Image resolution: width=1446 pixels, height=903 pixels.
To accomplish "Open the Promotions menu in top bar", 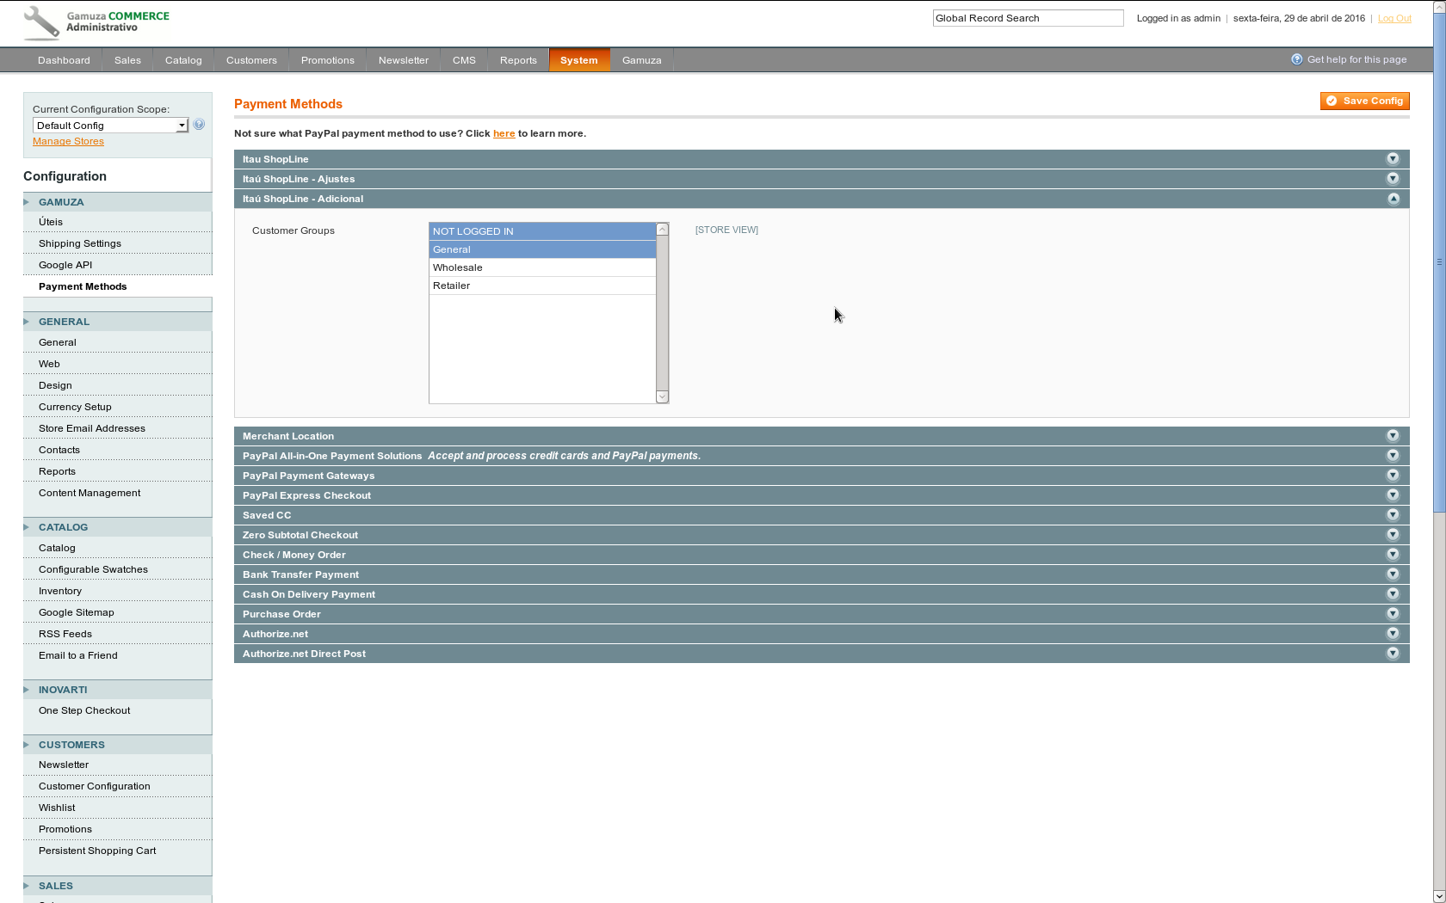I will [327, 60].
